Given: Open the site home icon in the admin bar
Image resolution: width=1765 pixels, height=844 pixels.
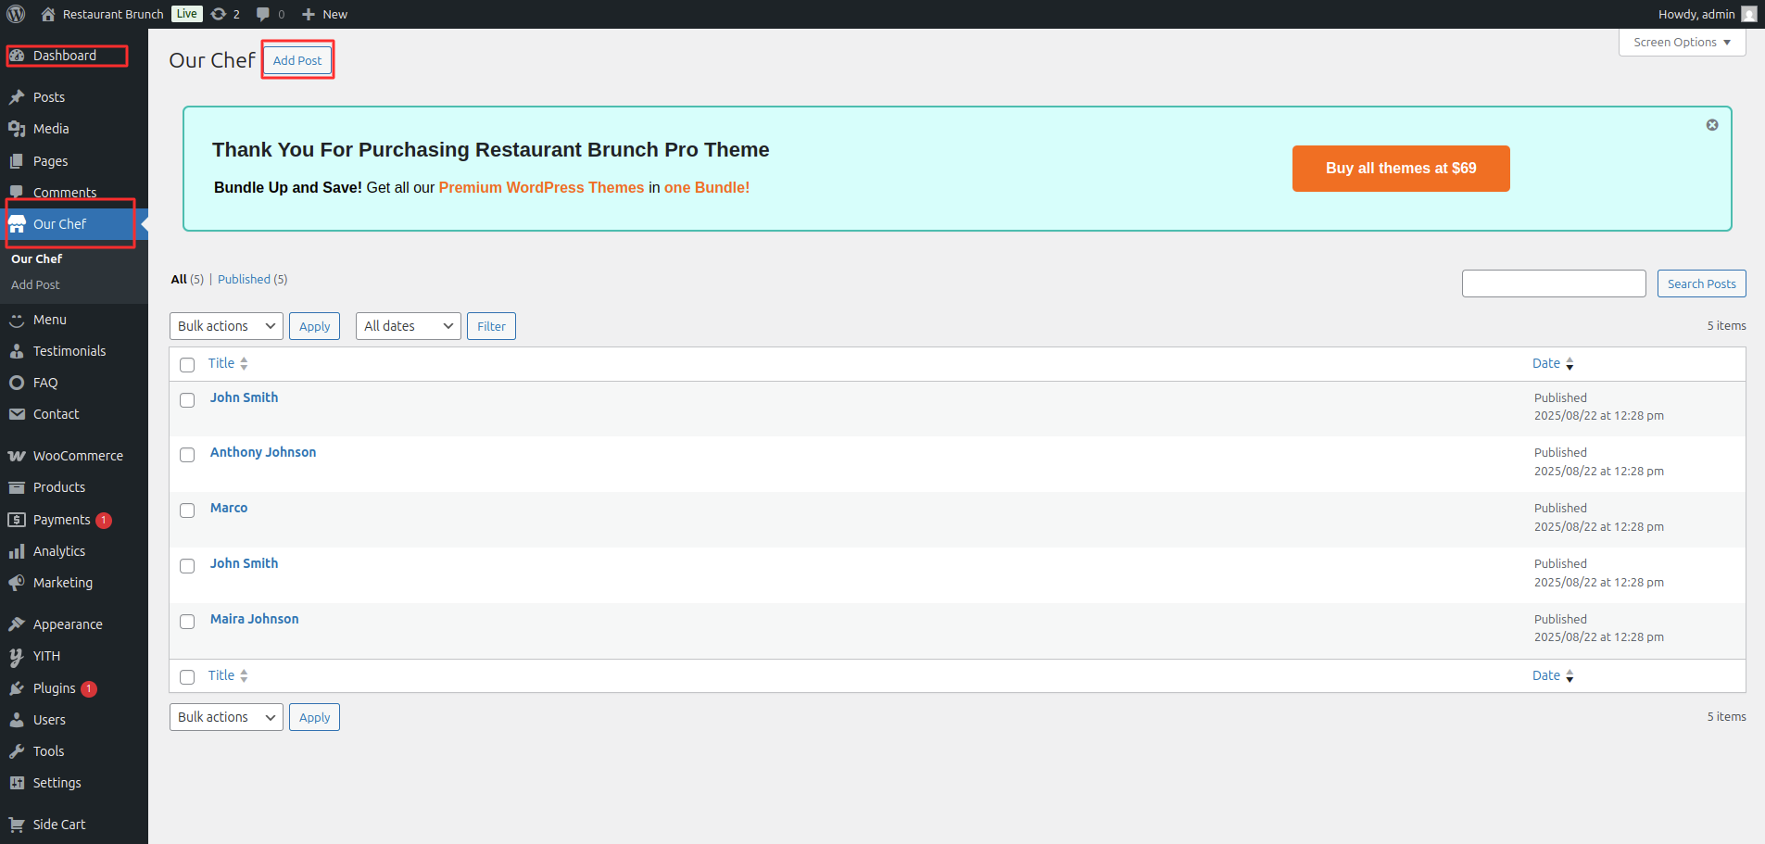Looking at the screenshot, I should point(48,14).
